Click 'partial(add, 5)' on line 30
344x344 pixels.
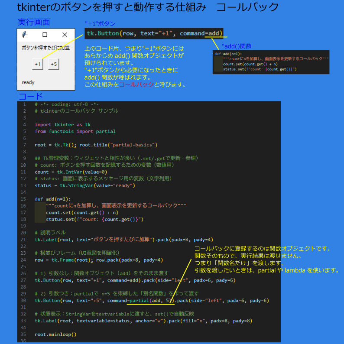[x=152, y=301]
